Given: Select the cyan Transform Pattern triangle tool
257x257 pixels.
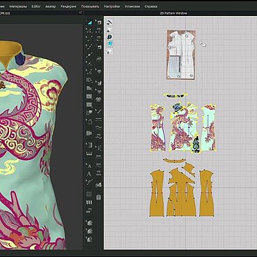Looking at the screenshot, I should (x=89, y=22).
